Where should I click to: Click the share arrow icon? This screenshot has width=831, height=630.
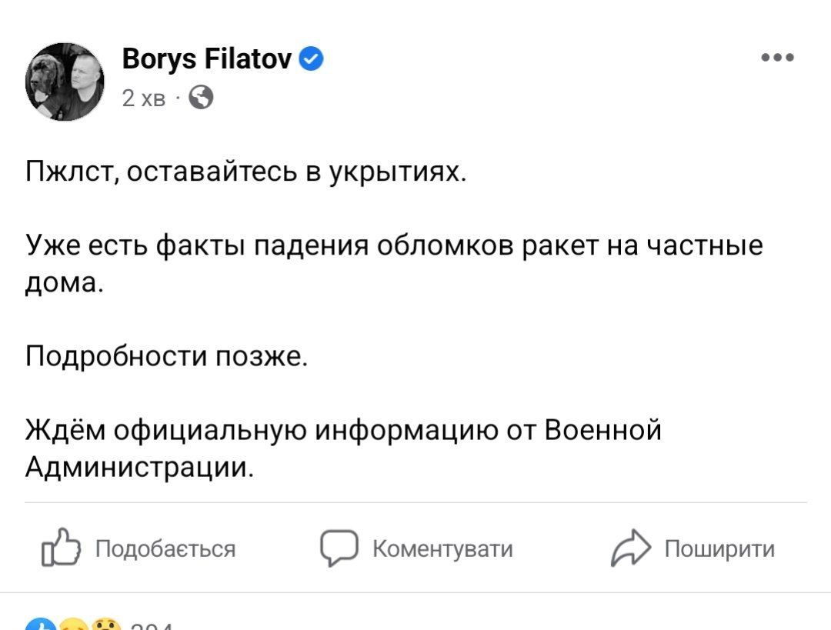(x=629, y=548)
